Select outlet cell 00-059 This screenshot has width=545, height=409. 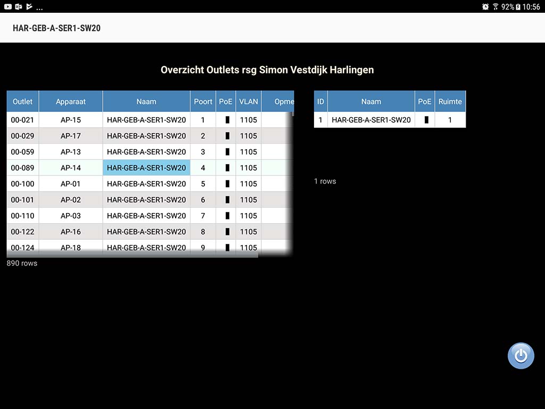pos(22,152)
